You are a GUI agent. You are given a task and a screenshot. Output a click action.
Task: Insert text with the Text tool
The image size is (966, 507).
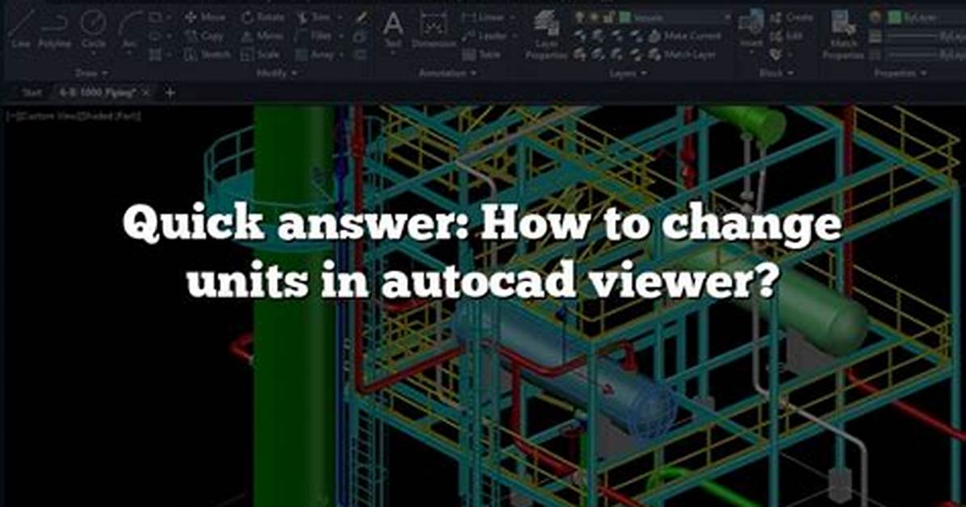point(393,31)
